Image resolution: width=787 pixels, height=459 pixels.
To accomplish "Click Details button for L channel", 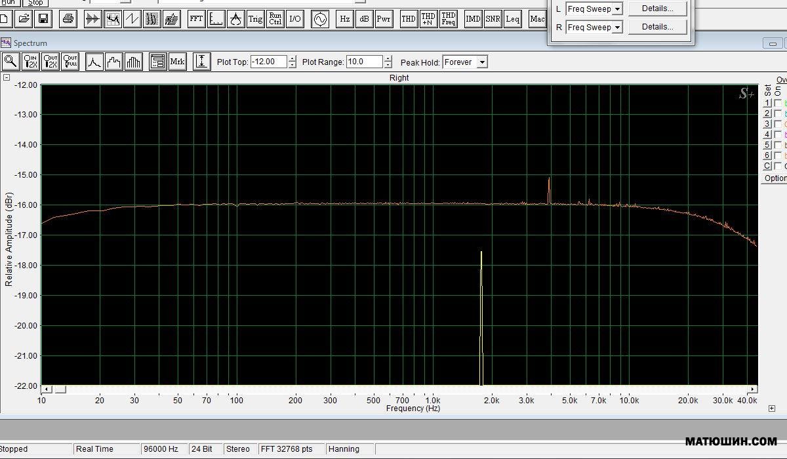I will (x=657, y=9).
